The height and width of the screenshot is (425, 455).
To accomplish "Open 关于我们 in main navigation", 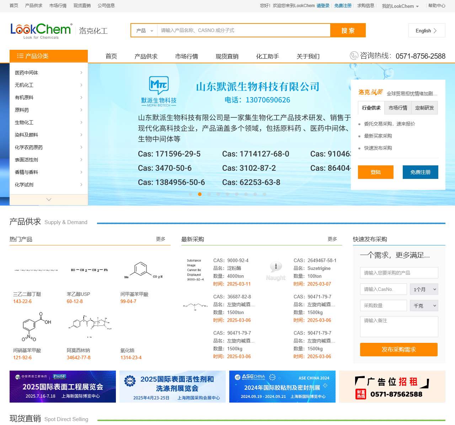I will click(x=308, y=56).
